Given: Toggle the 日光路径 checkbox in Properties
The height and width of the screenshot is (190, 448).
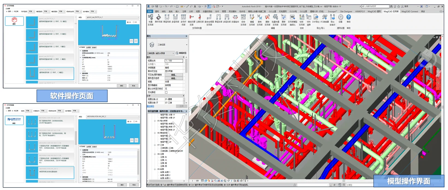Looking at the screenshot, I should pos(166,92).
